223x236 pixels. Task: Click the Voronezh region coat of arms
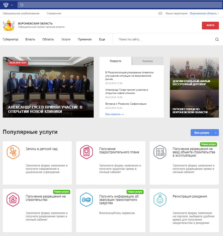pos(8,25)
